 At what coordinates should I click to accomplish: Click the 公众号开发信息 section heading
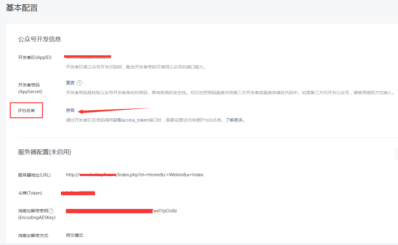(x=40, y=39)
